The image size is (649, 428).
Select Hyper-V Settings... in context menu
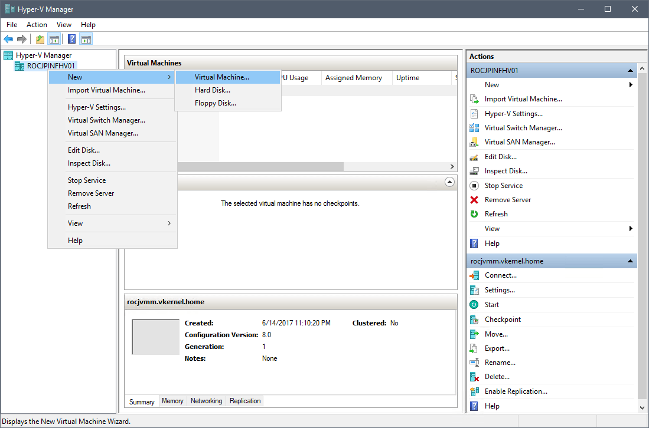pyautogui.click(x=113, y=107)
